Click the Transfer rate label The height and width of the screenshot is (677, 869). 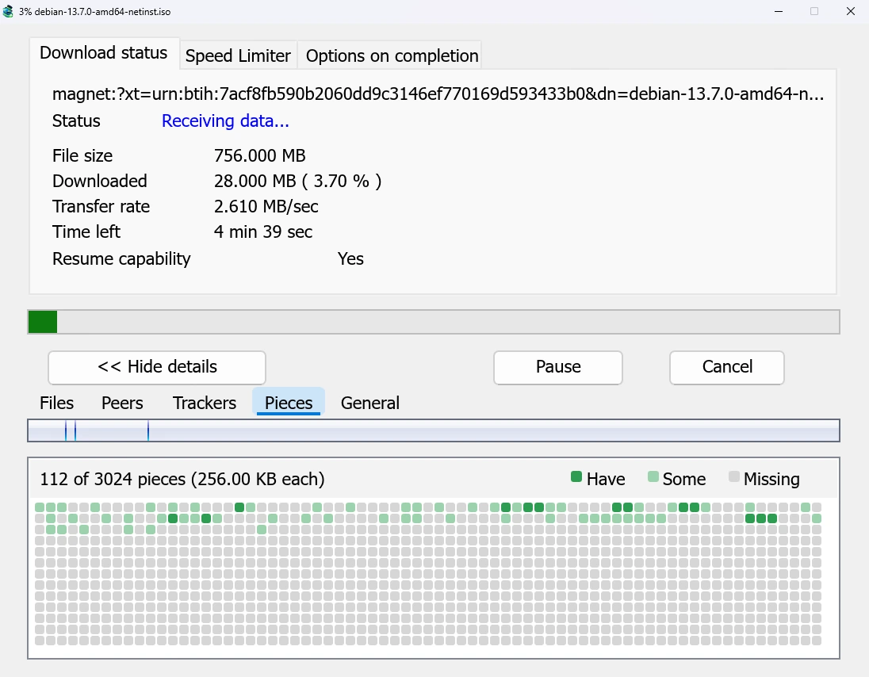[x=101, y=207]
